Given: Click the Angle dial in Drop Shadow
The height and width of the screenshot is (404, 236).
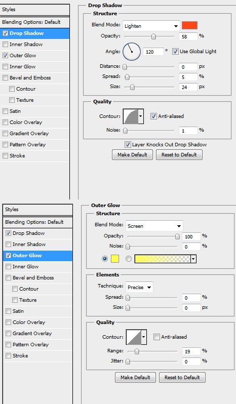Looking at the screenshot, I should 132,52.
